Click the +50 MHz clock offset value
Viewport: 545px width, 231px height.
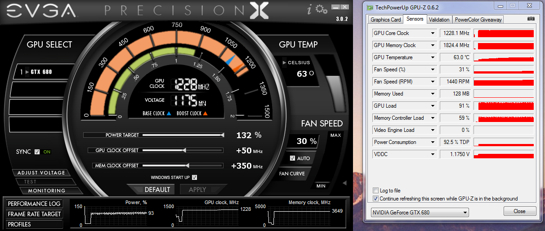point(249,151)
